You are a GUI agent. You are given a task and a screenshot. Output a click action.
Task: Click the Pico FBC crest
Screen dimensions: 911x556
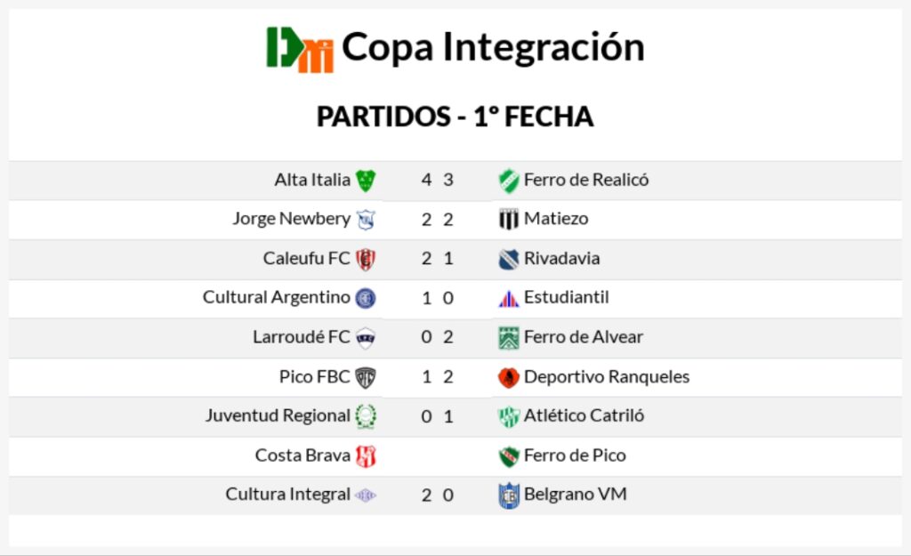click(365, 377)
